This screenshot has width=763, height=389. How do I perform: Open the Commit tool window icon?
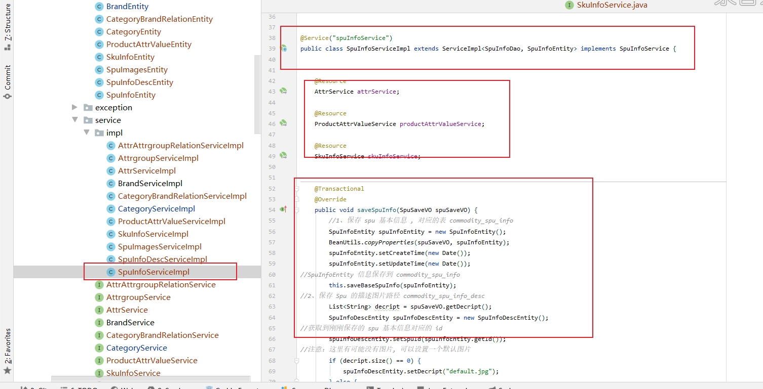point(7,95)
